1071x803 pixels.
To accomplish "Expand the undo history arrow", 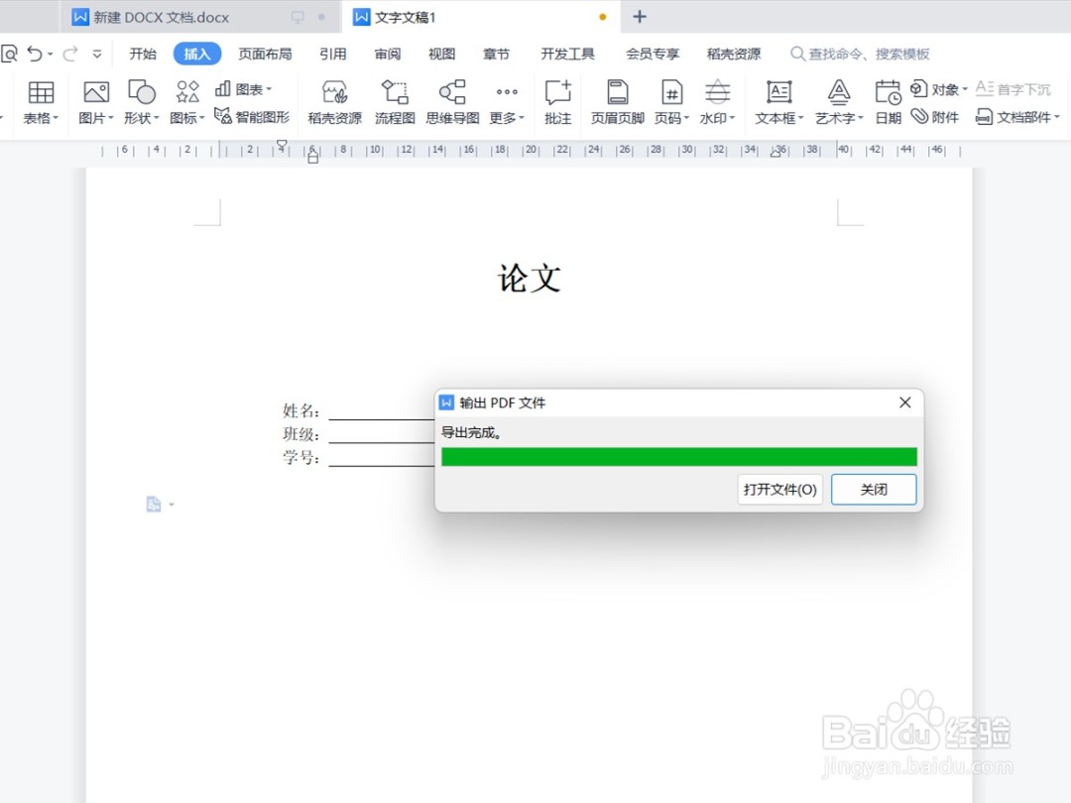I will tap(51, 54).
